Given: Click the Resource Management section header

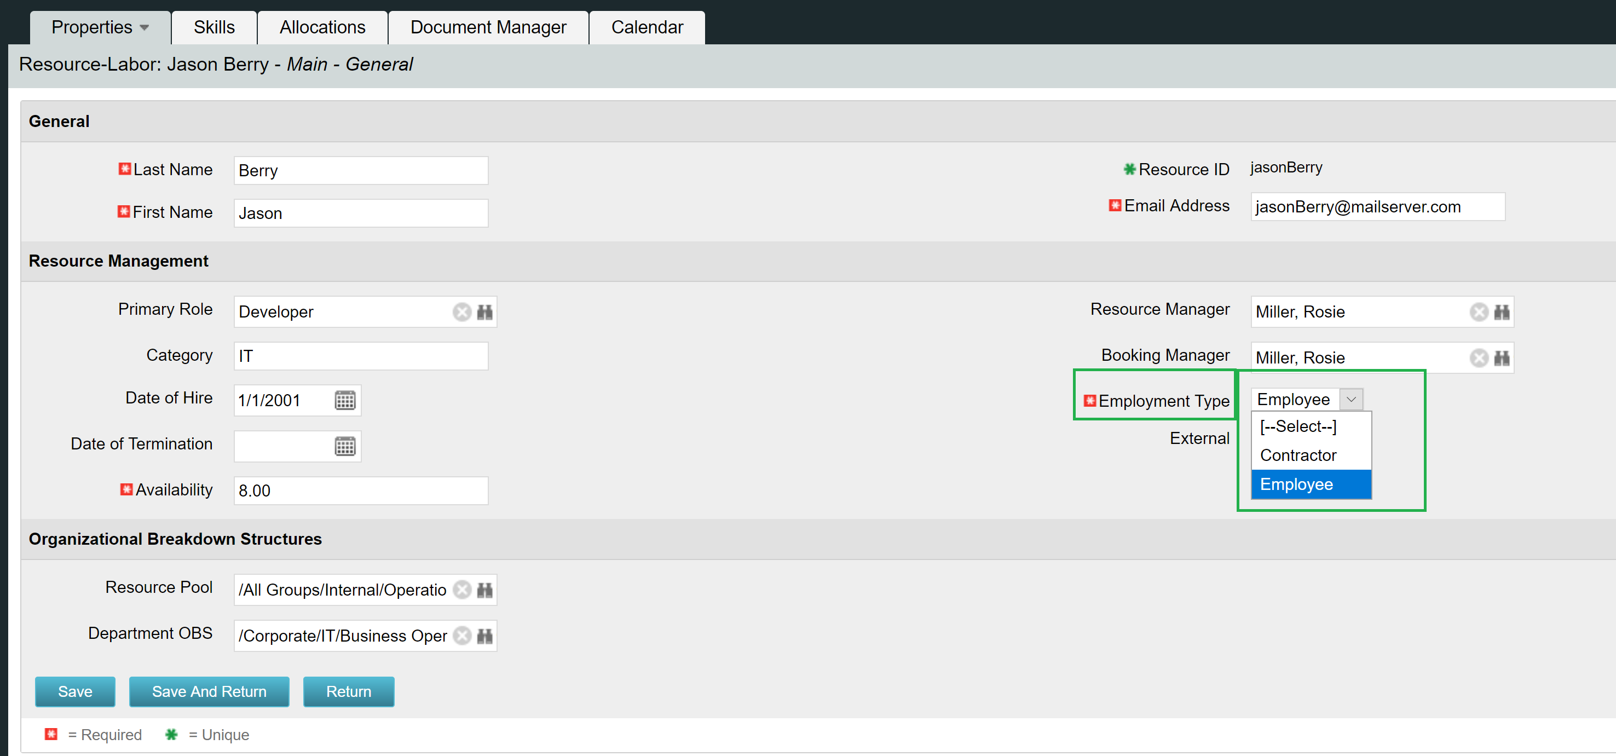Looking at the screenshot, I should 119,261.
